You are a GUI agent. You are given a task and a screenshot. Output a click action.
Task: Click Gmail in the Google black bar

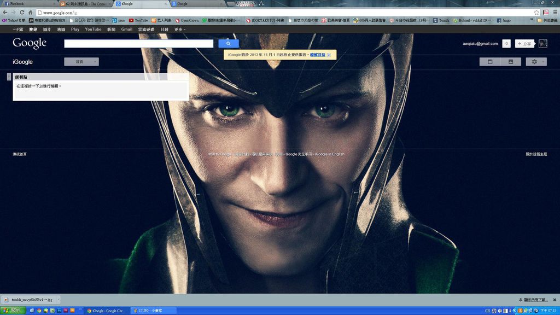pyautogui.click(x=126, y=30)
